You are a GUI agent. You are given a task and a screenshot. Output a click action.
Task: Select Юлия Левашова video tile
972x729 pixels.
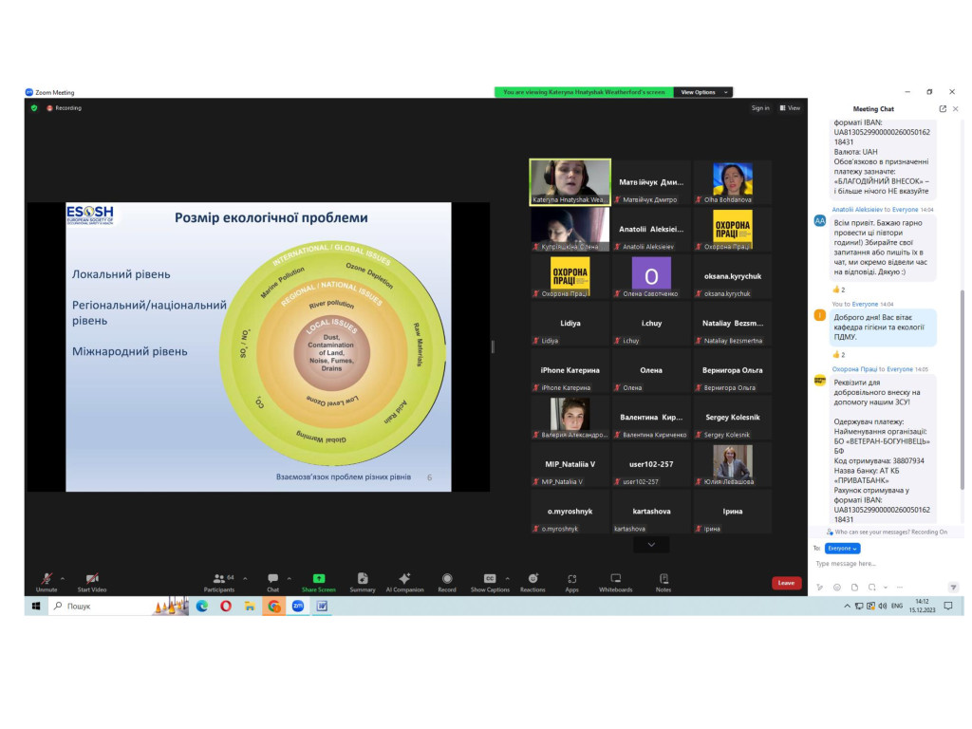[x=732, y=464]
